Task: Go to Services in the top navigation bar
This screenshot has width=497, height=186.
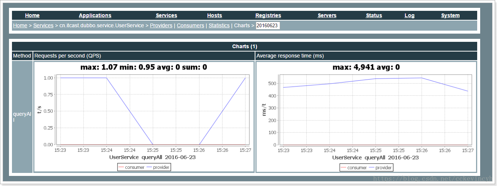Action: click(166, 15)
